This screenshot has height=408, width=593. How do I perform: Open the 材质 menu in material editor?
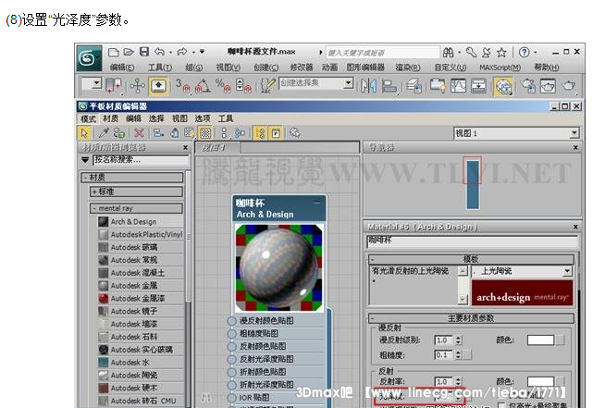tap(110, 118)
